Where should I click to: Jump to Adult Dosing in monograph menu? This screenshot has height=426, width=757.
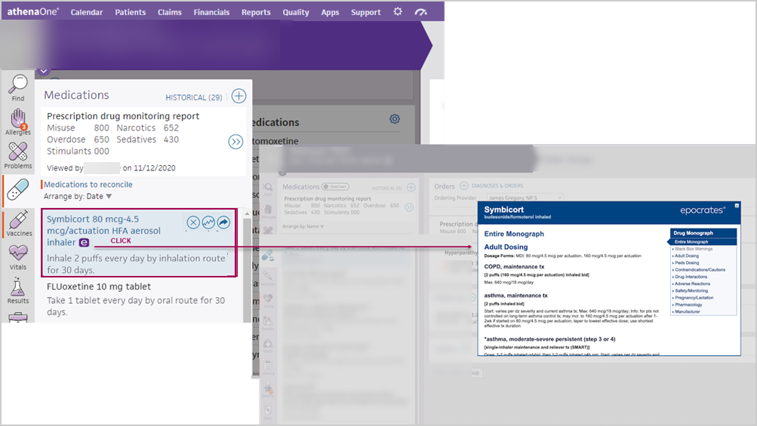(x=687, y=256)
